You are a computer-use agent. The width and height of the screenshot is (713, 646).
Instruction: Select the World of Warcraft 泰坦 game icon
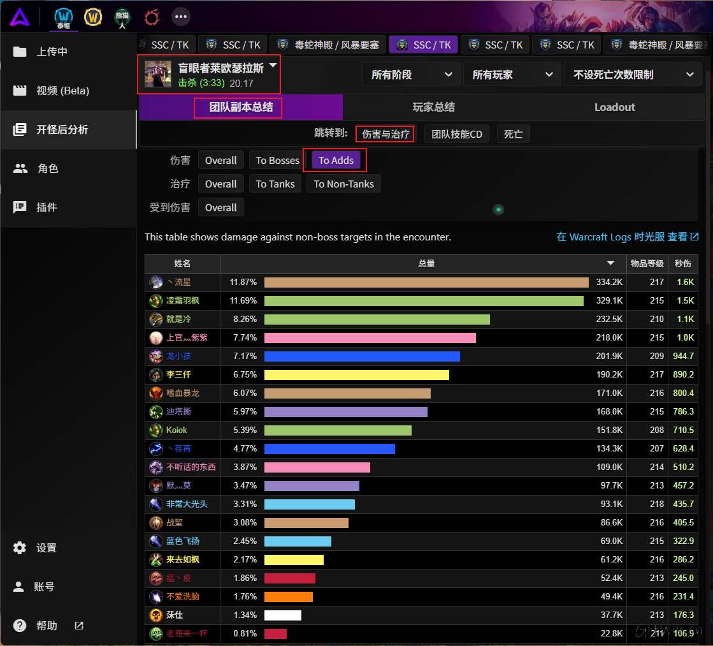point(63,17)
